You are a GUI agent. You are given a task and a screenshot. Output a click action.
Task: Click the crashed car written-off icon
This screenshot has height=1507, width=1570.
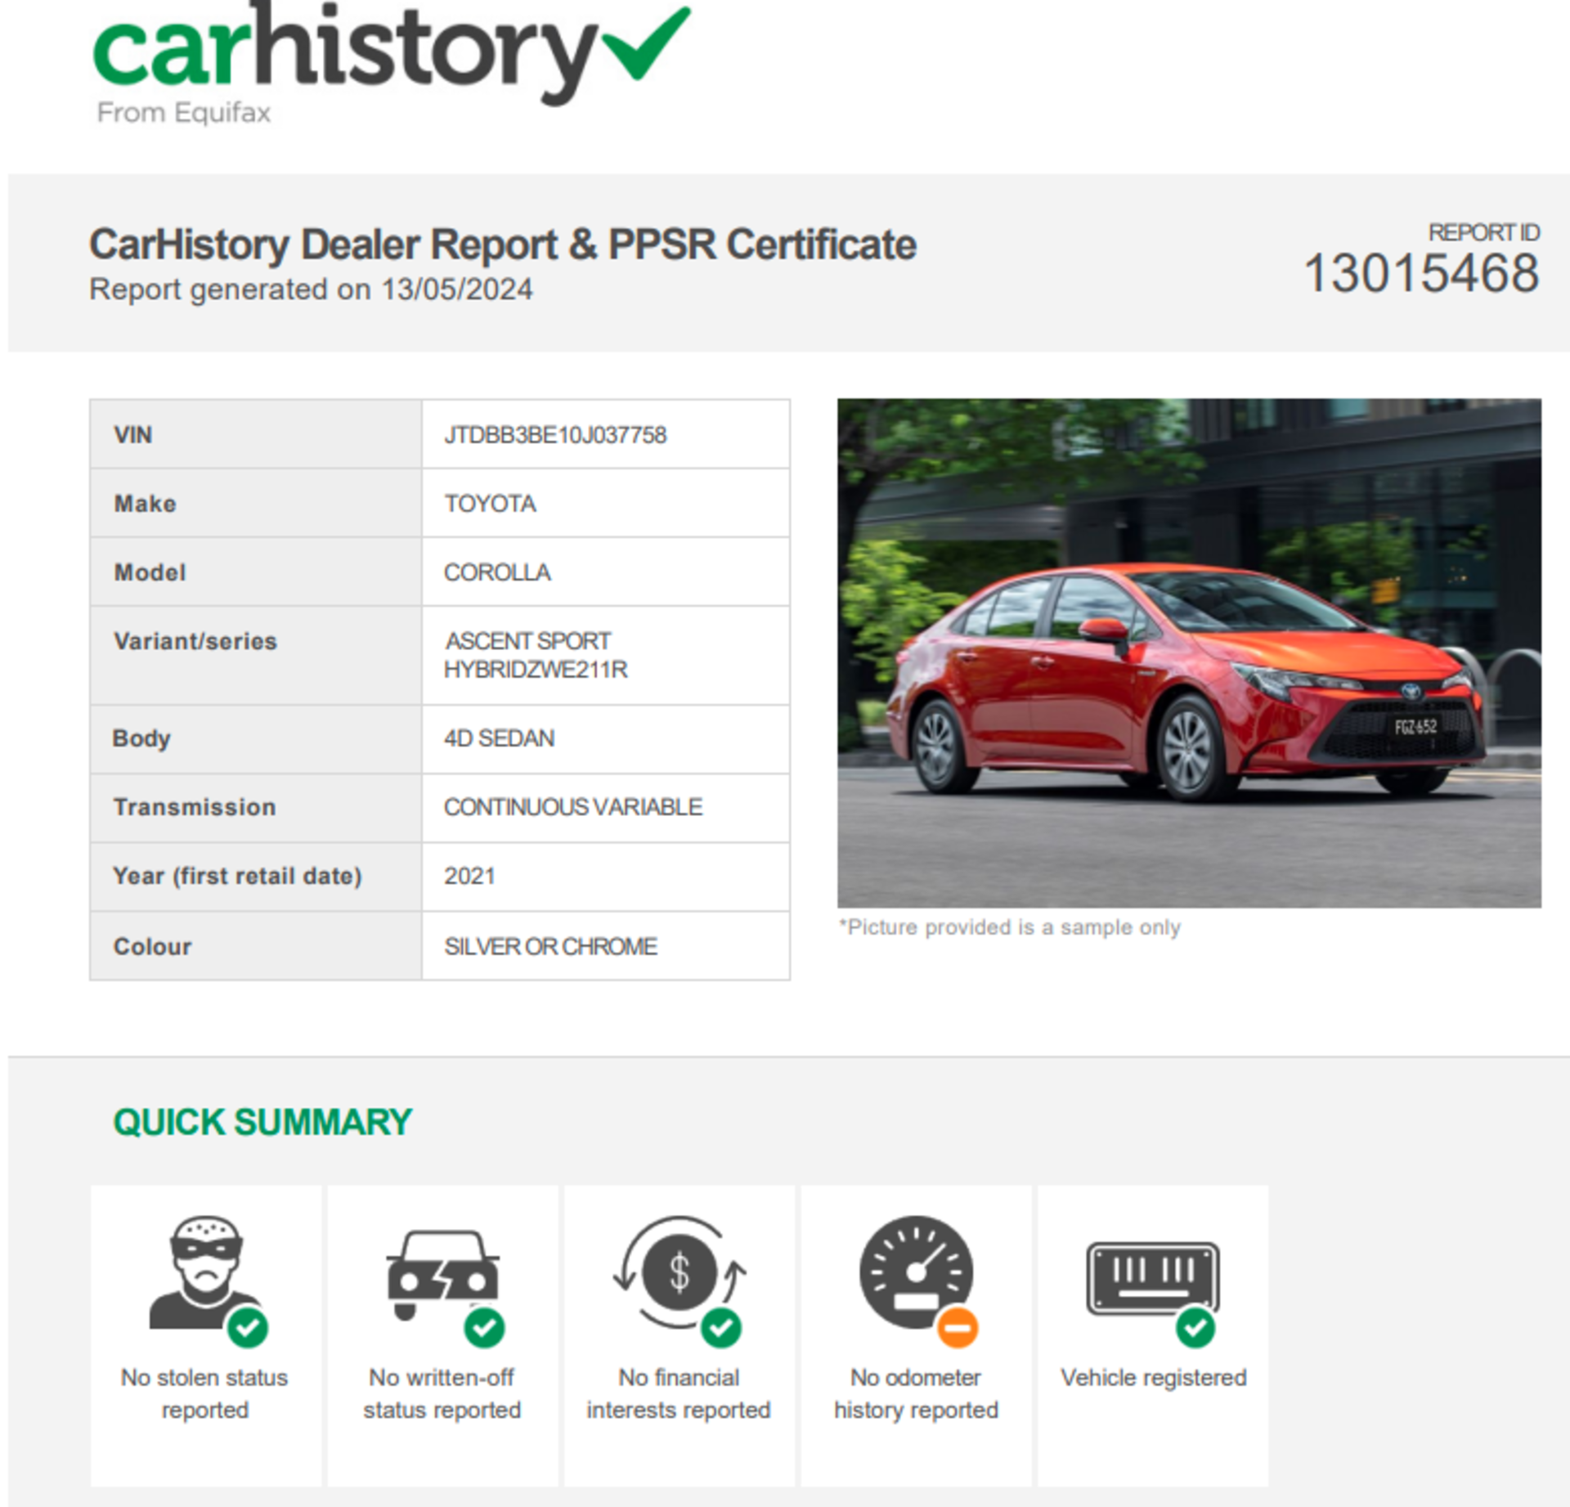[442, 1272]
